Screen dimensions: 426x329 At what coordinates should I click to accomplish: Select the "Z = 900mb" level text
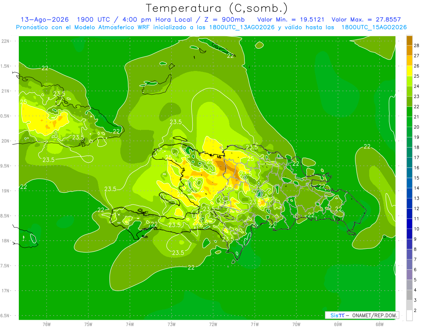click(224, 20)
